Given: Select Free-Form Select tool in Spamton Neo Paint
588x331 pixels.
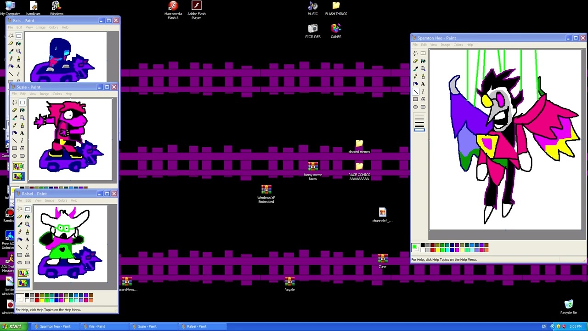Looking at the screenshot, I should coord(415,53).
